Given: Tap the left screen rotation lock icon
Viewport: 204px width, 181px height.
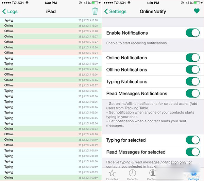Looking at the screenshot, I should [80, 3].
